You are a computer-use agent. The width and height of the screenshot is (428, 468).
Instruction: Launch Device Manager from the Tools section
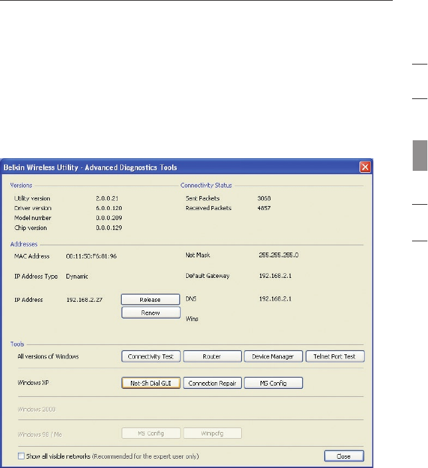point(273,356)
